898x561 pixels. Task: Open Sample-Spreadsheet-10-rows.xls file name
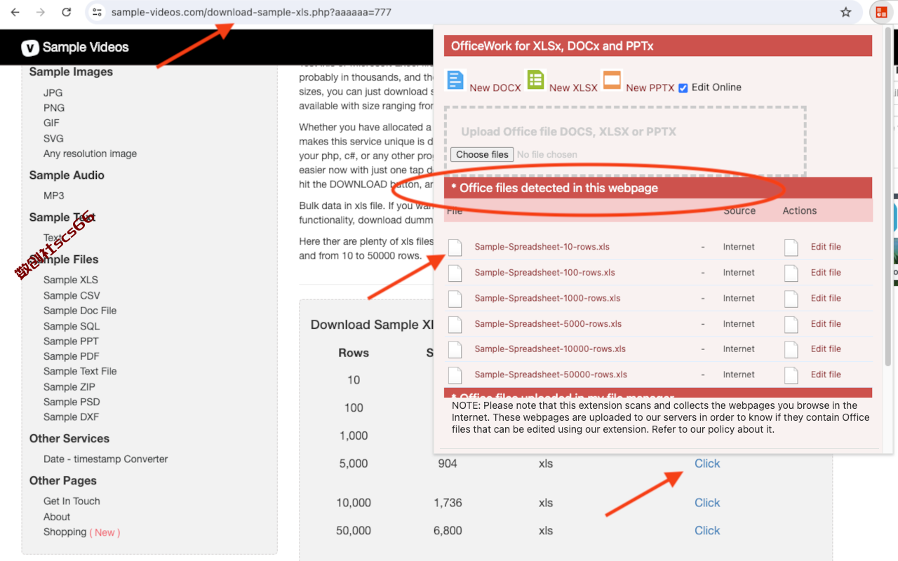click(542, 247)
